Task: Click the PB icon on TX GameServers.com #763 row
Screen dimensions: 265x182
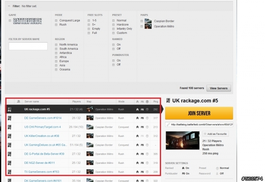Action: click(x=142, y=172)
